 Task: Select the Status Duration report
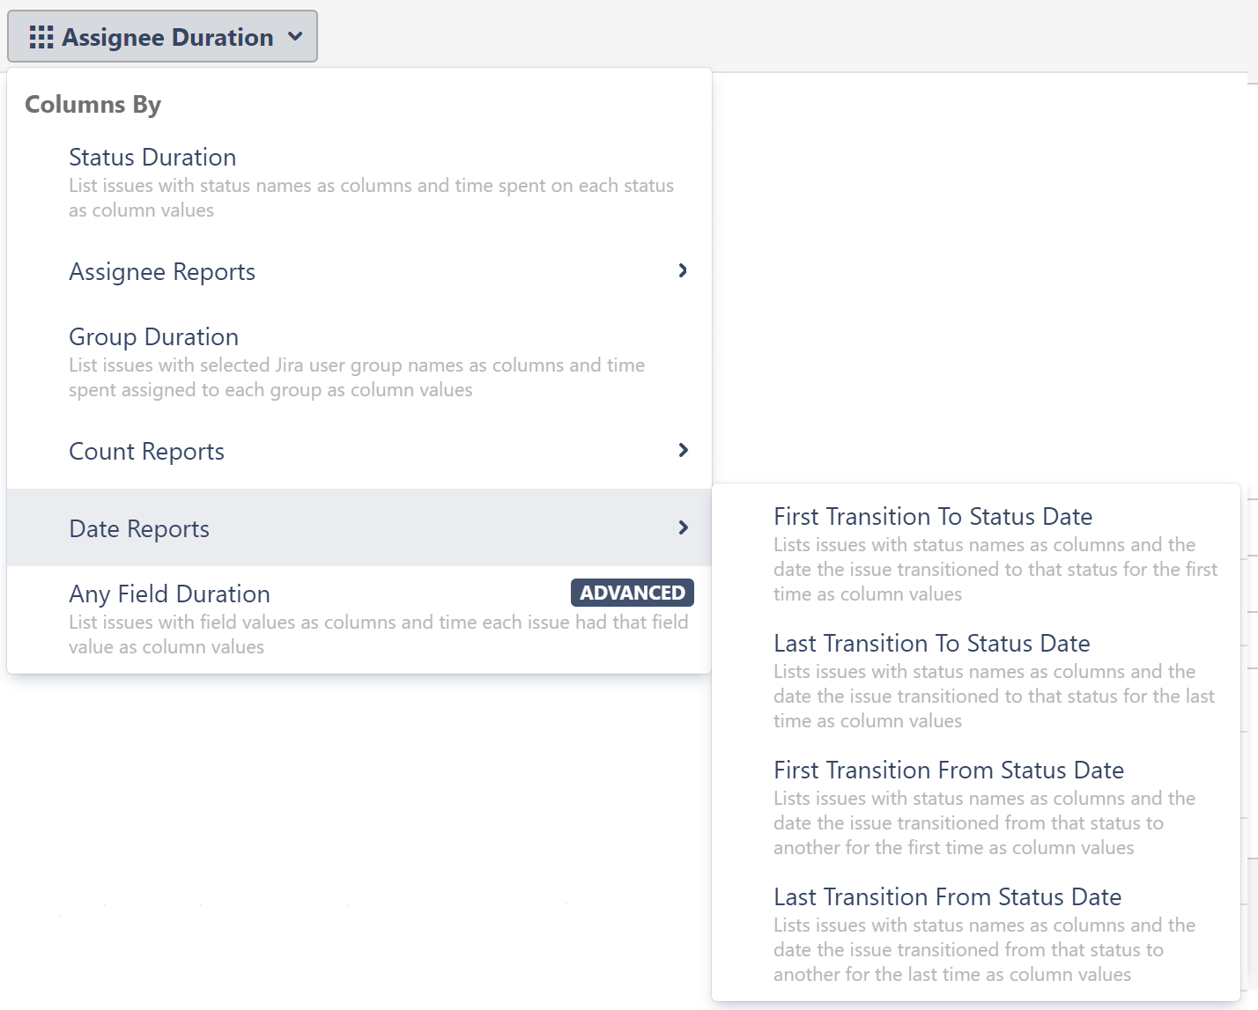coord(152,157)
